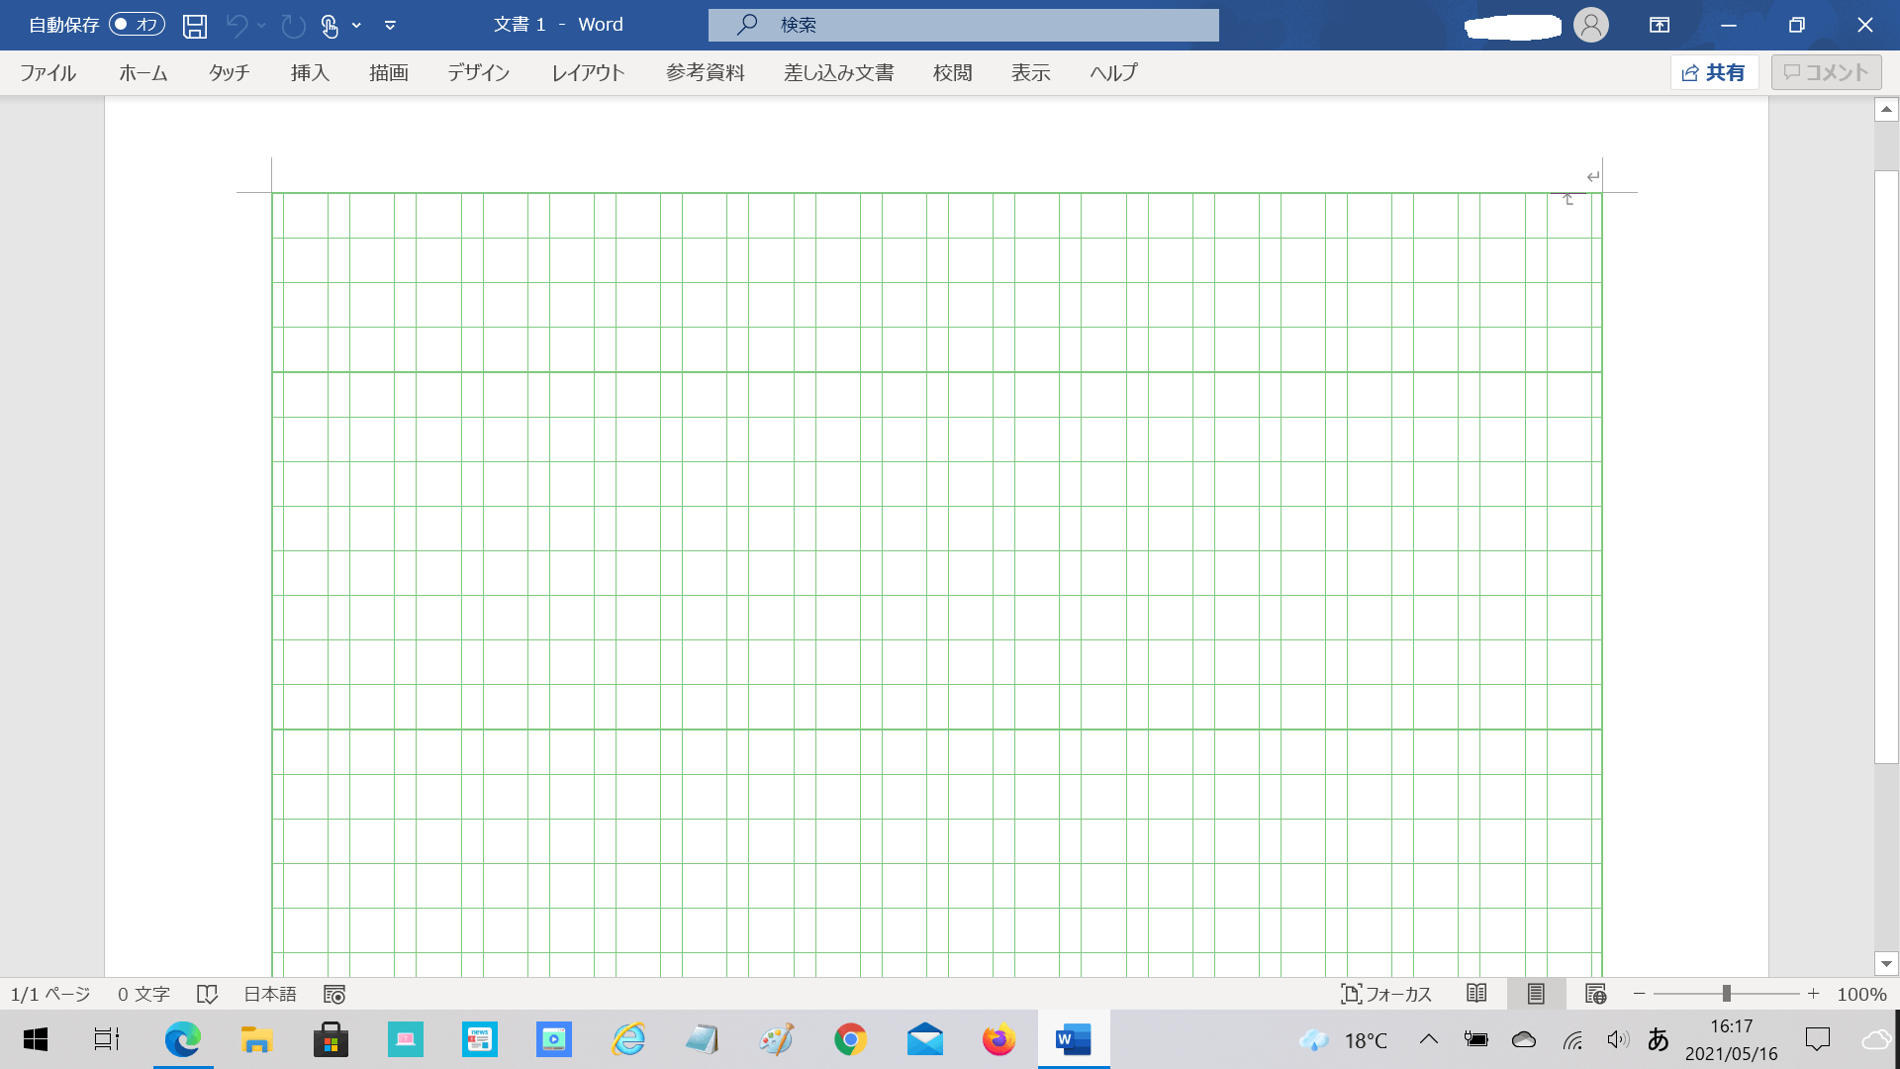
Task: Expand the 読み取り (Read Mode) view dropdown
Action: (x=1475, y=994)
